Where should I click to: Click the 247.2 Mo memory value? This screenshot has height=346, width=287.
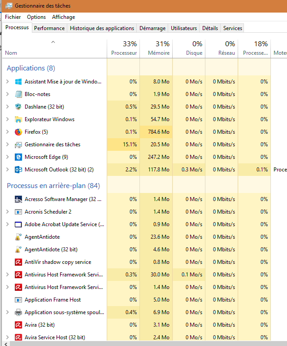[157, 157]
